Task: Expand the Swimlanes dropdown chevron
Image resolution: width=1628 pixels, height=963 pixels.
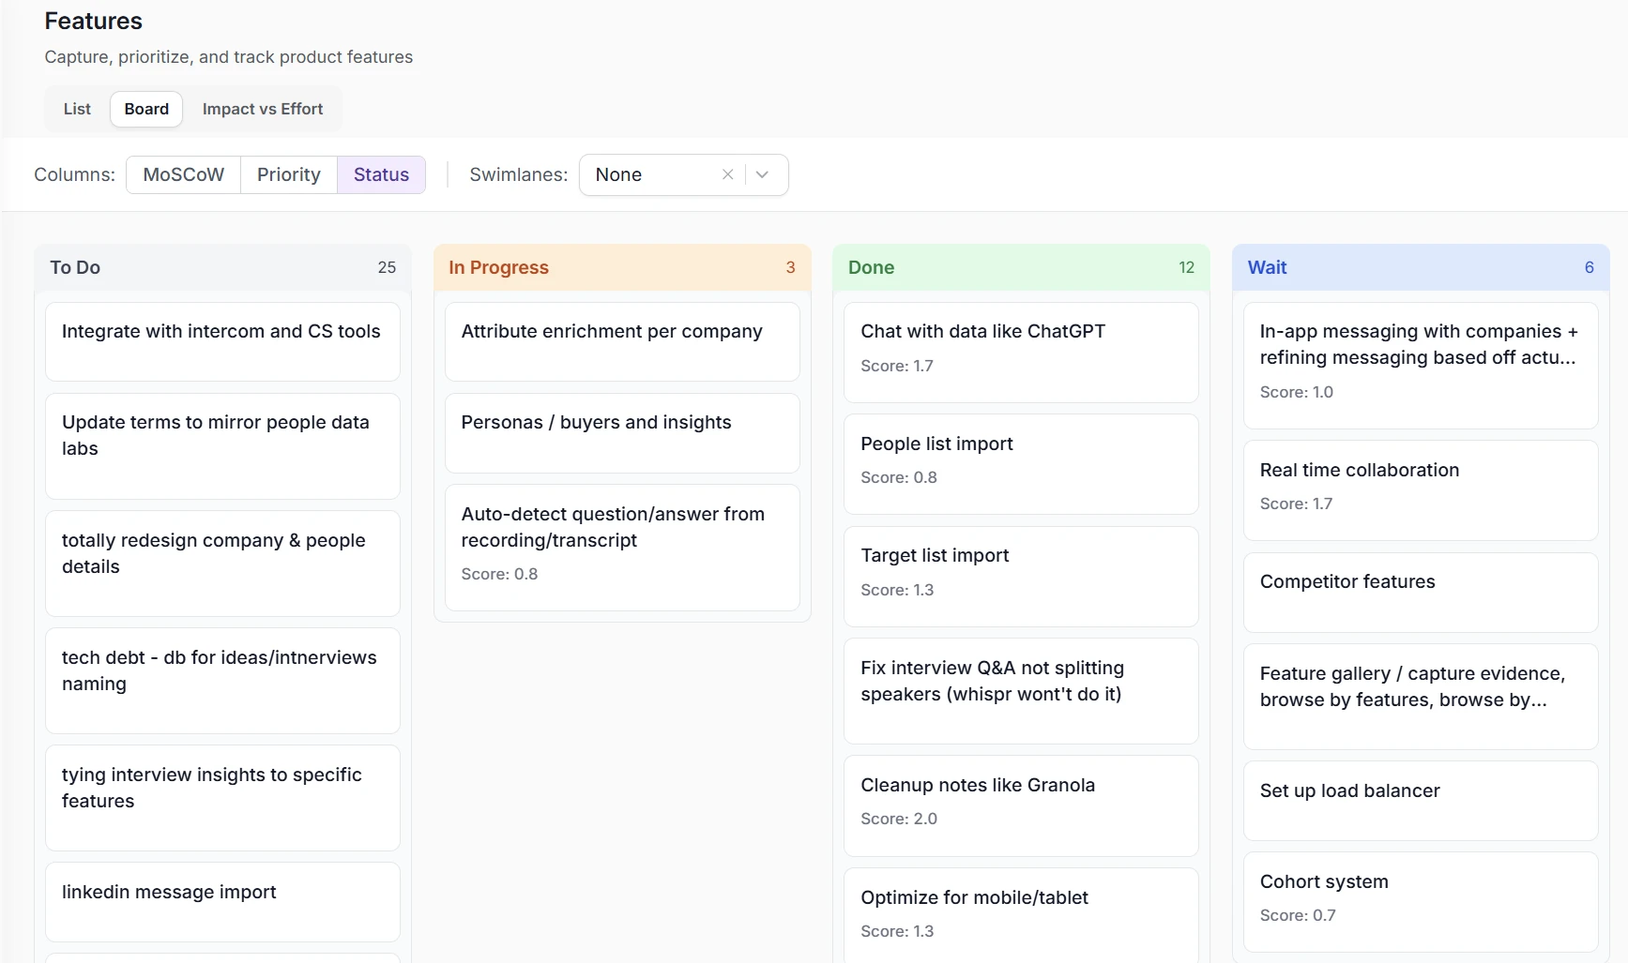Action: [763, 174]
